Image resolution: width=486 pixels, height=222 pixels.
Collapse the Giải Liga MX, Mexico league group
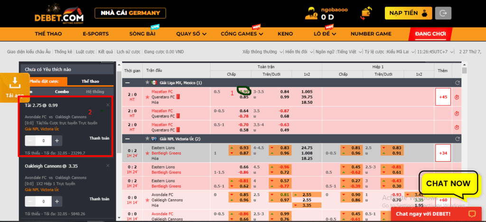(128, 82)
